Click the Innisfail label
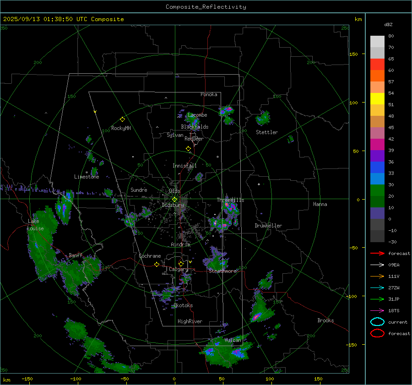This screenshot has height=385, width=412. point(184,166)
